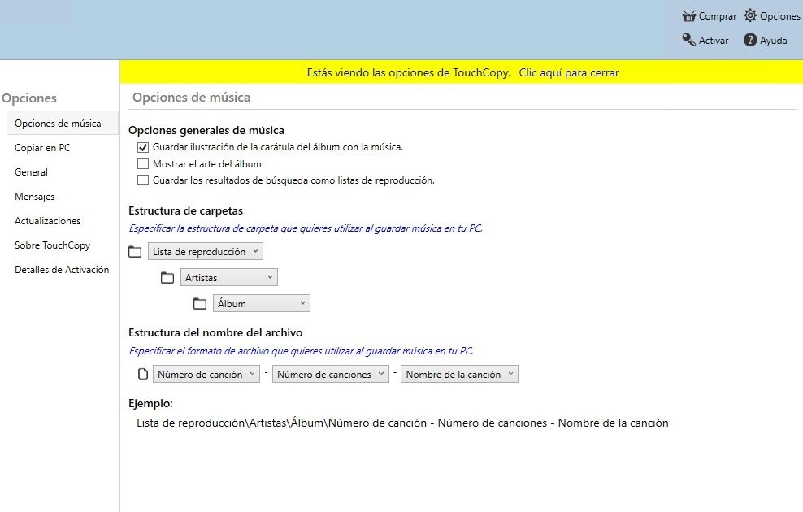Click the Activar key icon
This screenshot has height=512, width=803.
pyautogui.click(x=688, y=40)
